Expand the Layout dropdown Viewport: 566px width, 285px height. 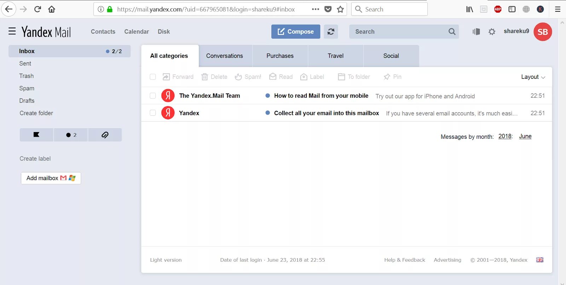coord(533,77)
